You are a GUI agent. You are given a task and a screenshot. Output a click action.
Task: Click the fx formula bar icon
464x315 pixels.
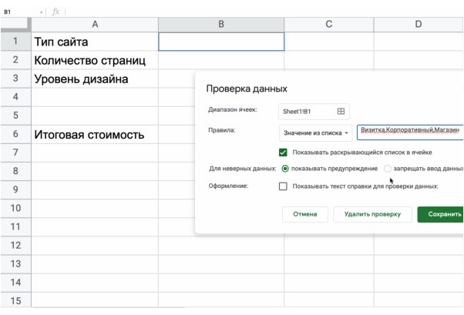click(x=55, y=12)
